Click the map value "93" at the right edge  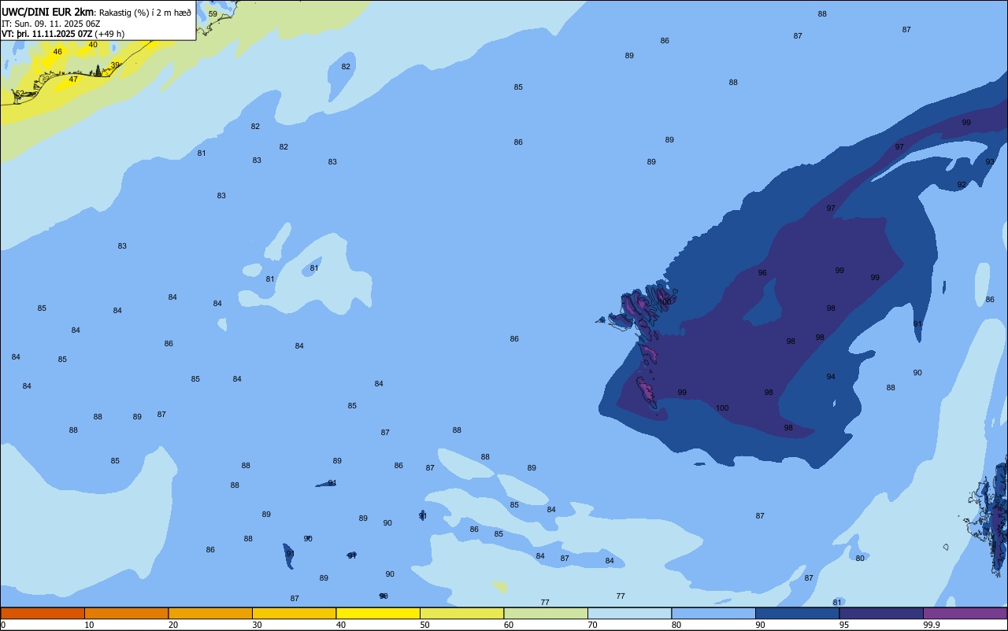[x=990, y=162]
